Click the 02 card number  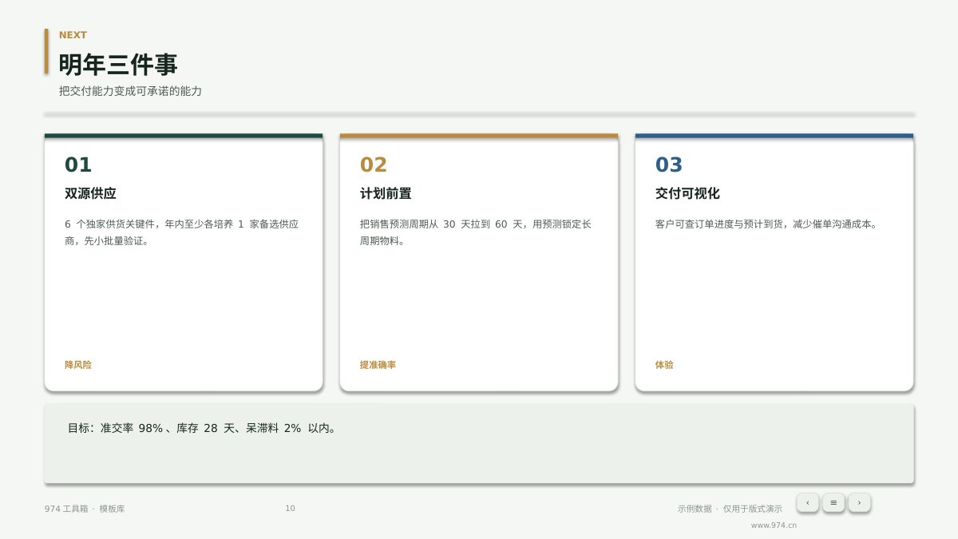[374, 164]
